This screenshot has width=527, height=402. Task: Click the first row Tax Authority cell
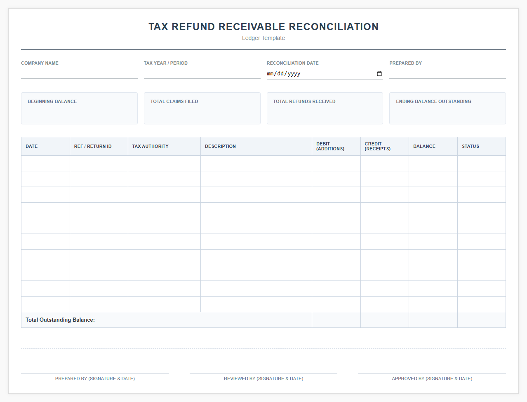coord(164,164)
